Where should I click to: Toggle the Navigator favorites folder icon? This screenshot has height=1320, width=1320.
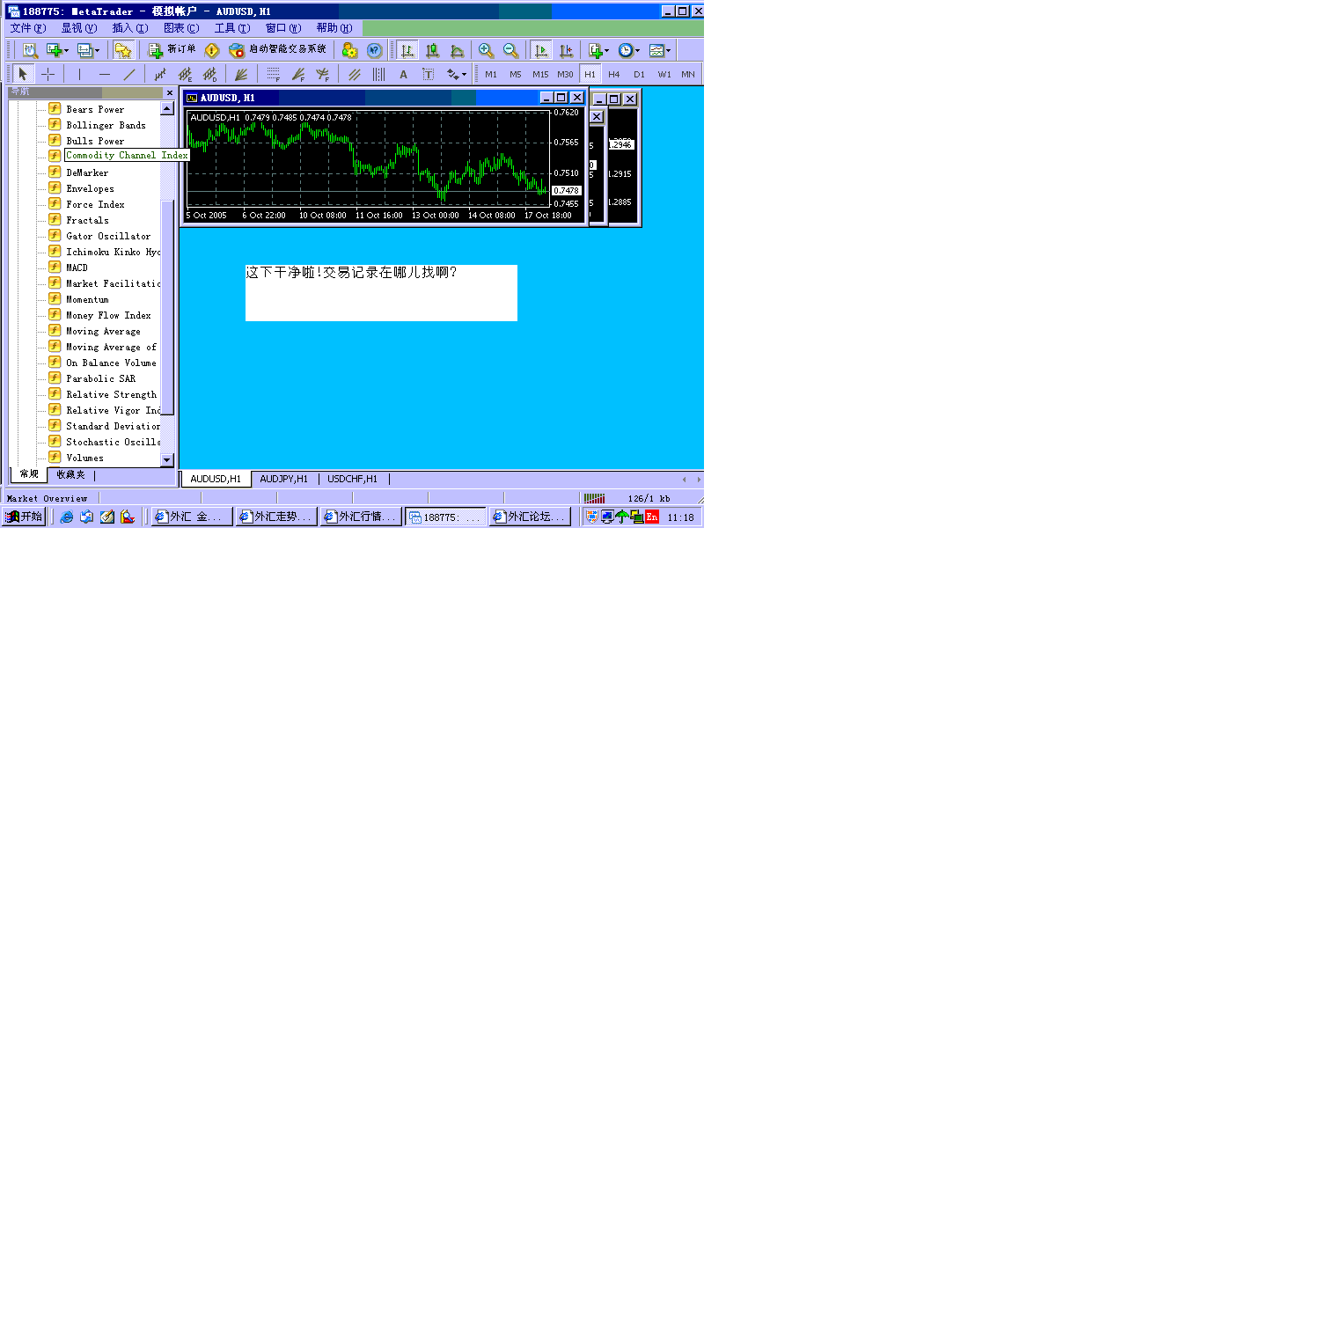[122, 50]
